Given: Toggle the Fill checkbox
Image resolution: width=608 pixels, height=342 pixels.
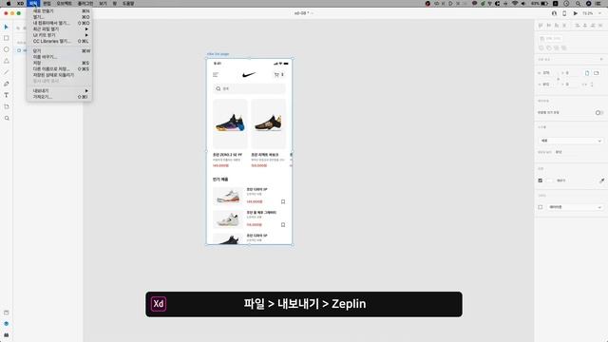Looking at the screenshot, I should [x=541, y=180].
